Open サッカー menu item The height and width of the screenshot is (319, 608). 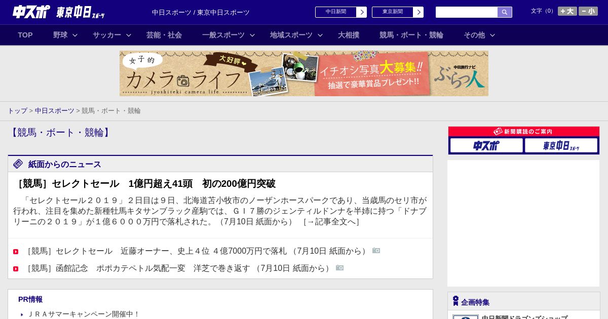(x=107, y=35)
